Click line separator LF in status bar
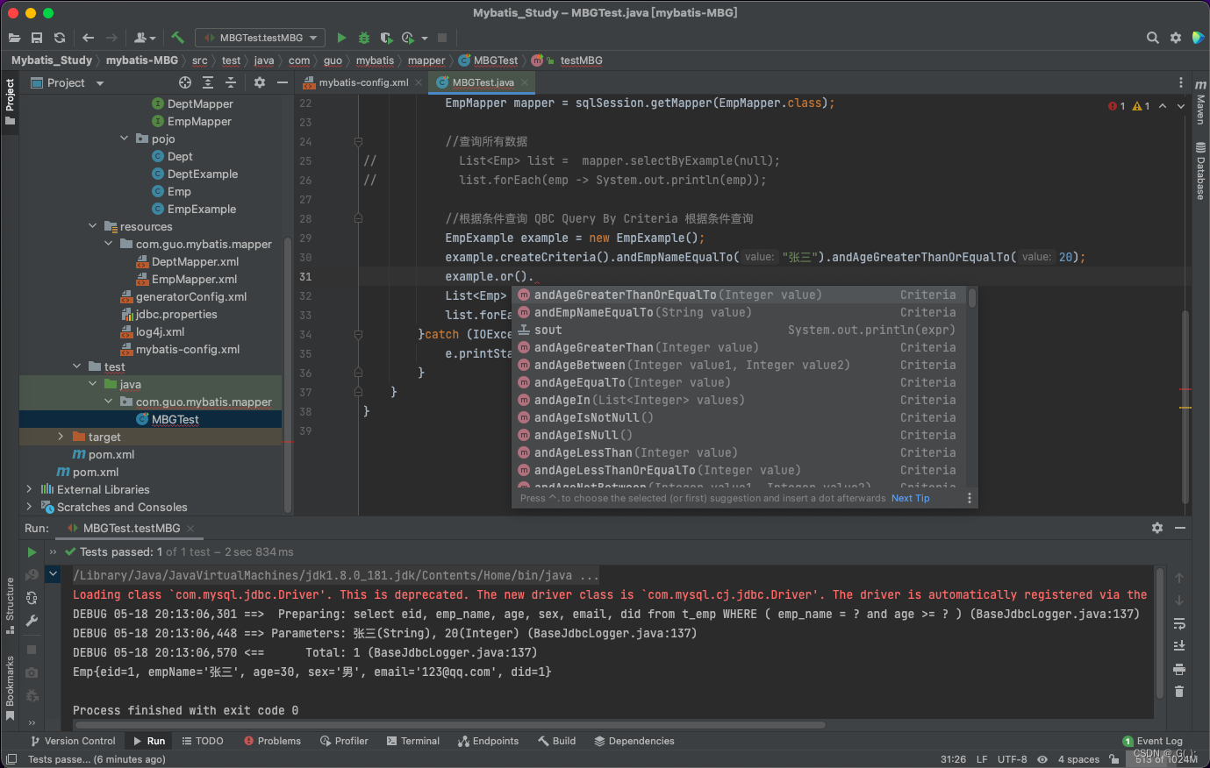This screenshot has height=768, width=1210. [982, 759]
